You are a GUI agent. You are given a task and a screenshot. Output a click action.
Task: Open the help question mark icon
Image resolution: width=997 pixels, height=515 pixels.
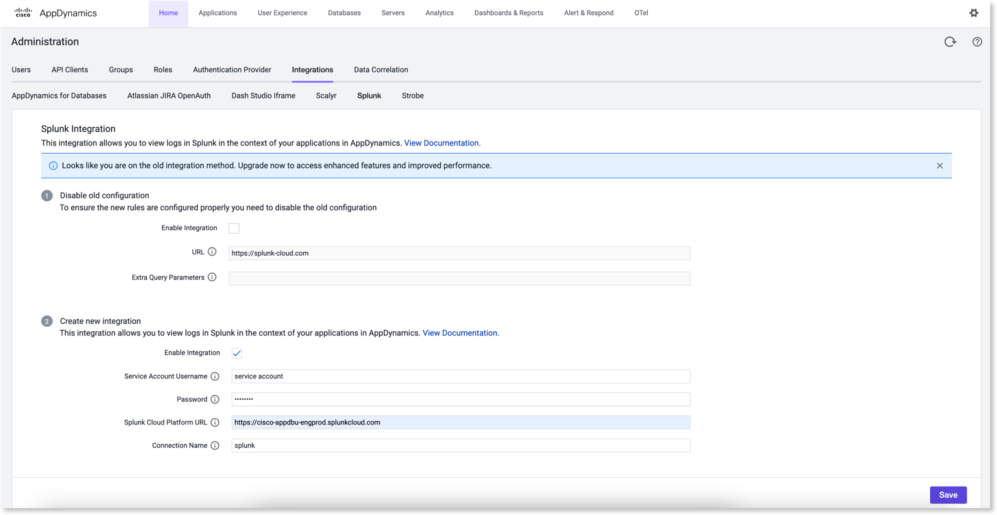(x=977, y=42)
